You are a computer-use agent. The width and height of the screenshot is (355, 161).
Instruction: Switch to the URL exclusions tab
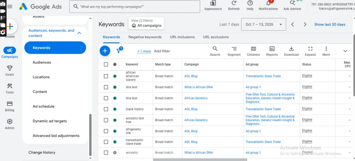[216, 37]
